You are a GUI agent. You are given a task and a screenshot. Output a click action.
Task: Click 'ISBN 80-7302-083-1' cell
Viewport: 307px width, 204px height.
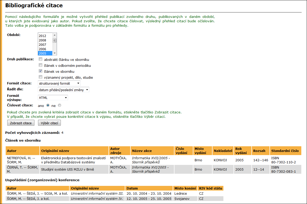[x=286, y=169]
